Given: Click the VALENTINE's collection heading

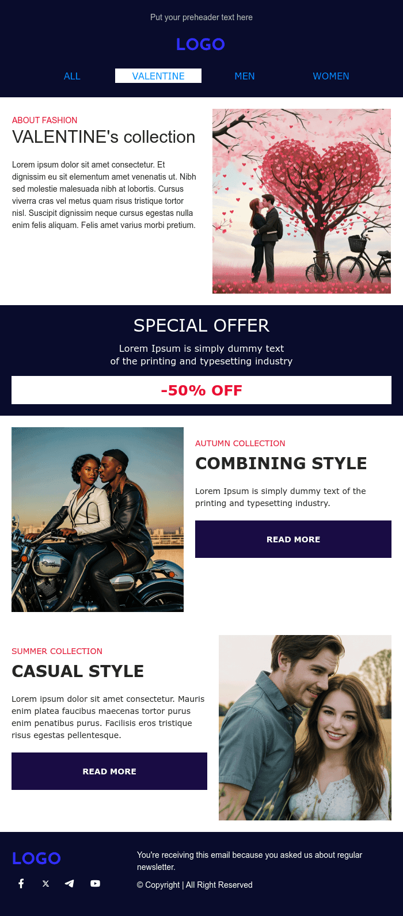Looking at the screenshot, I should click(104, 137).
